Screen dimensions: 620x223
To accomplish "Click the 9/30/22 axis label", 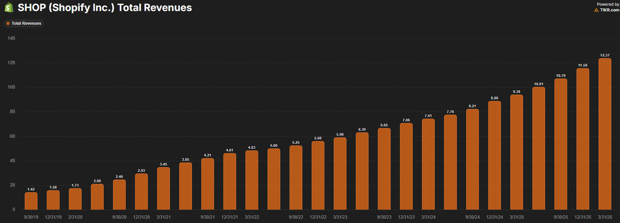I will click(296, 217).
